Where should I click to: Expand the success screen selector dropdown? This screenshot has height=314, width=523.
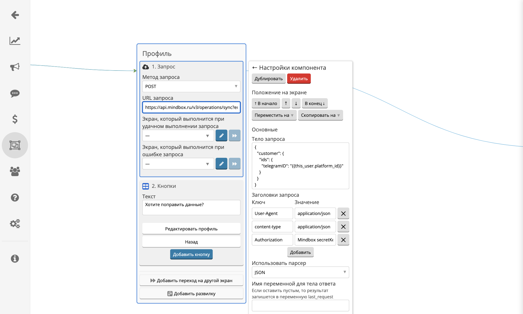tap(208, 135)
